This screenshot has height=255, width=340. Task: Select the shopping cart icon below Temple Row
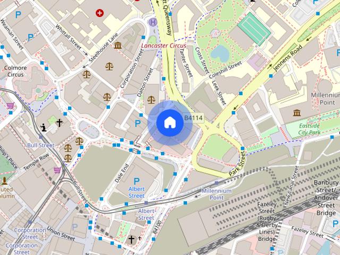click(57, 170)
